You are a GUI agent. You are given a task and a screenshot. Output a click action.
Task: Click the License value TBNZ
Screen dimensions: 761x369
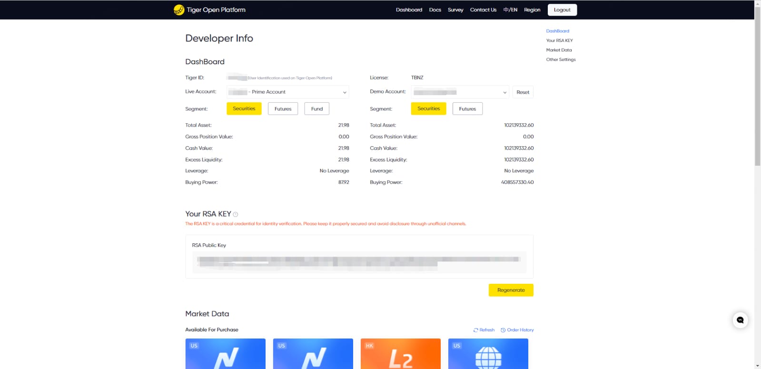[x=417, y=78]
